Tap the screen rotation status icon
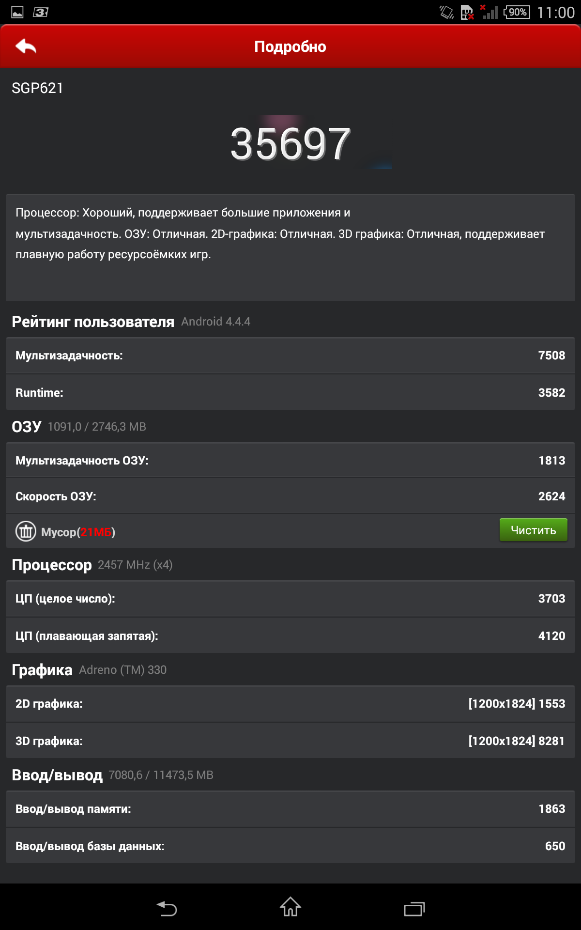The width and height of the screenshot is (581, 930). point(446,12)
